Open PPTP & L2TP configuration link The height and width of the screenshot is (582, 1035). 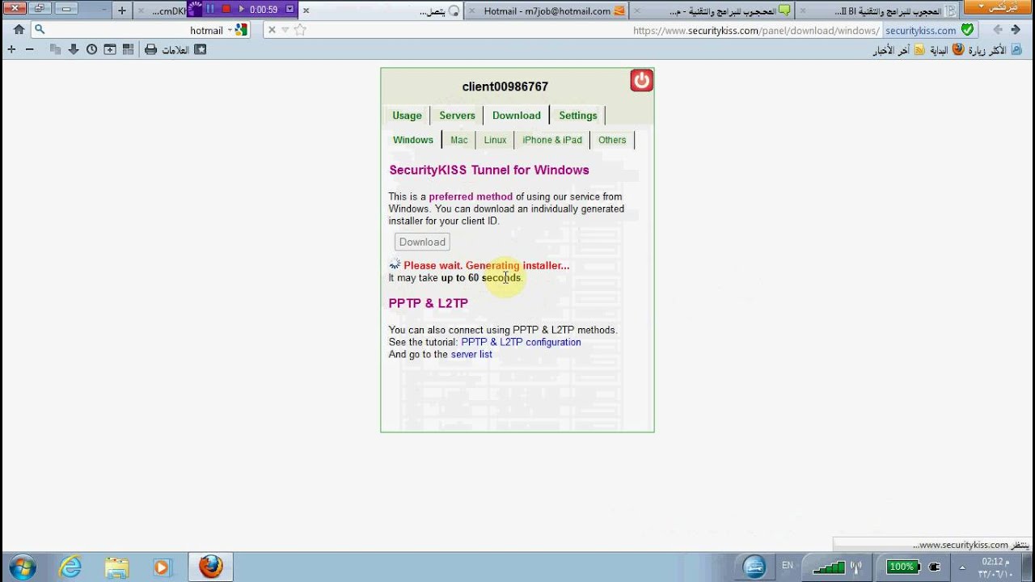tap(521, 342)
